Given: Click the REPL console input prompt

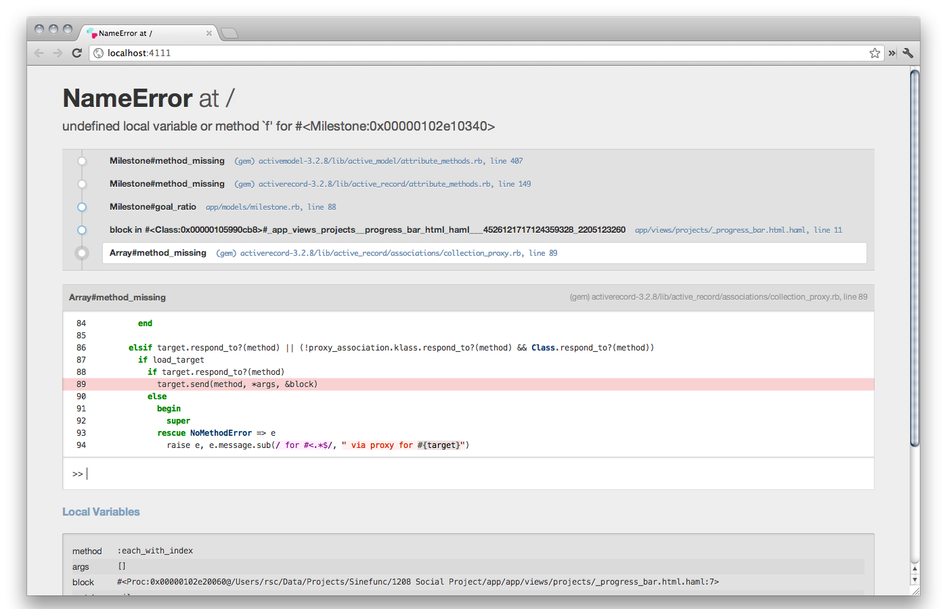Looking at the screenshot, I should (x=468, y=474).
